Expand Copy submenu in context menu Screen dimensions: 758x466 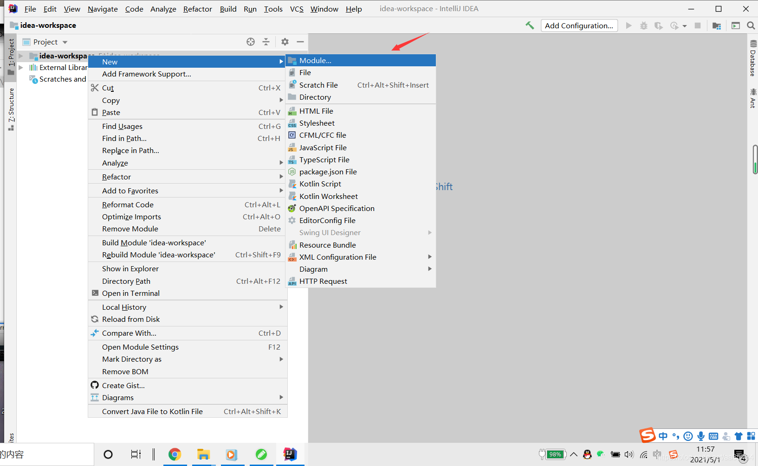[x=188, y=100]
